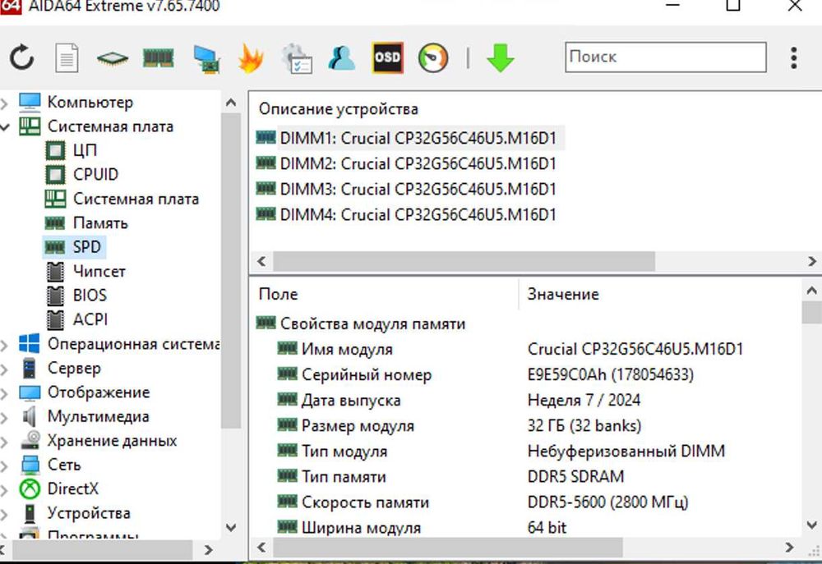This screenshot has width=822, height=564.
Task: Start the stability test flame icon
Action: [x=251, y=58]
